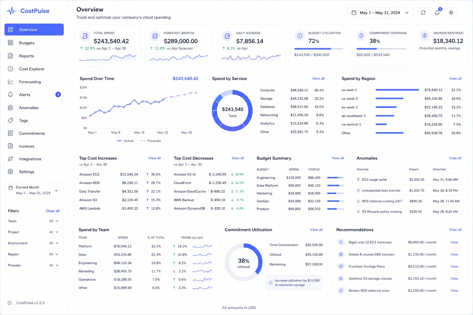Clear all filters
This screenshot has width=473, height=315.
[53, 211]
